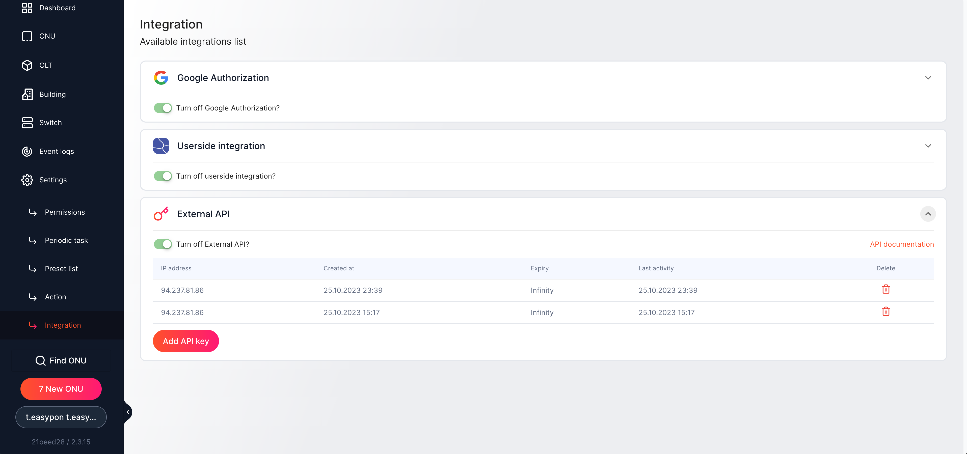Turn off the Google Authorization toggle
This screenshot has width=967, height=454.
point(163,108)
